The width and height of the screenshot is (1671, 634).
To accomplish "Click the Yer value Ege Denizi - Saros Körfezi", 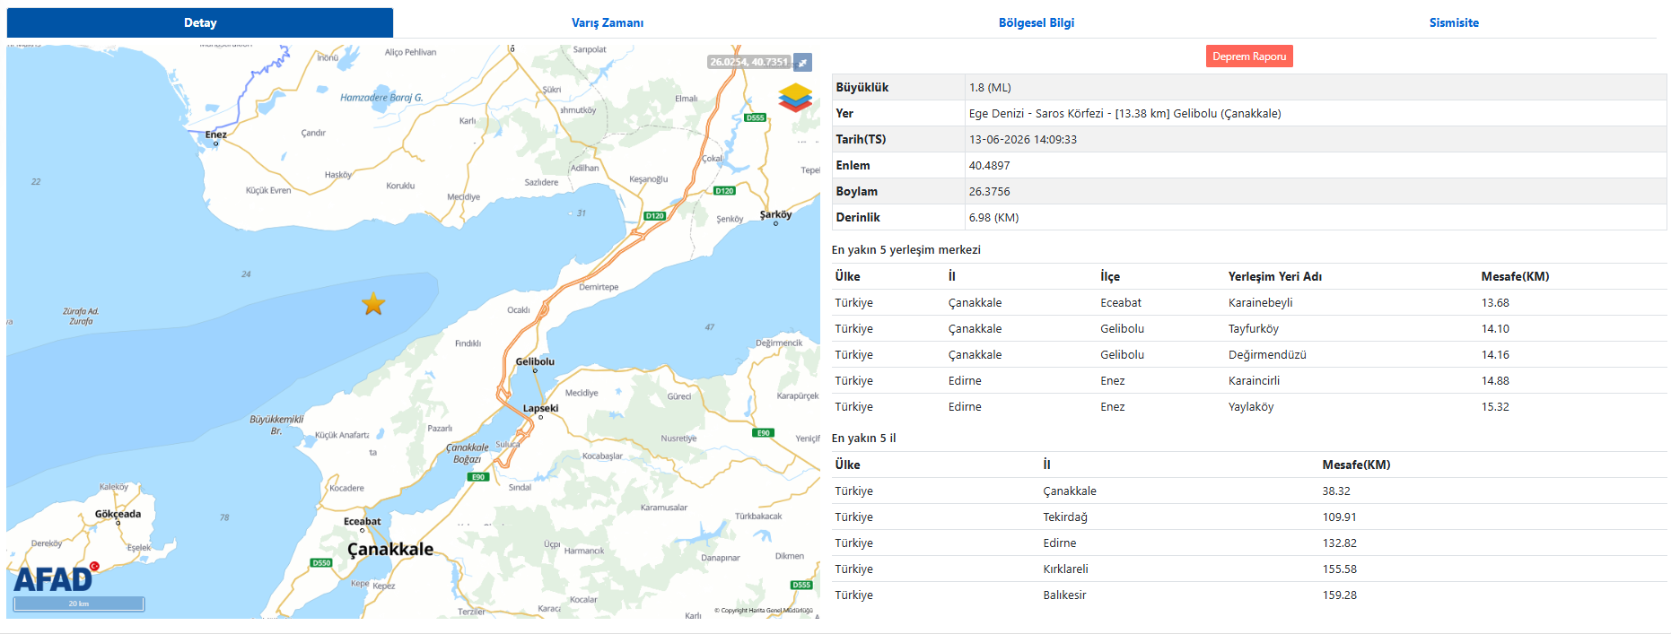I will pos(1125,113).
